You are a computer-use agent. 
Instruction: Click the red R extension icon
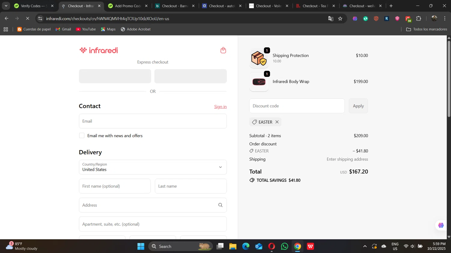click(x=387, y=19)
